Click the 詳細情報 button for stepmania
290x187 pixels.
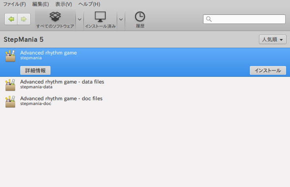tap(35, 70)
